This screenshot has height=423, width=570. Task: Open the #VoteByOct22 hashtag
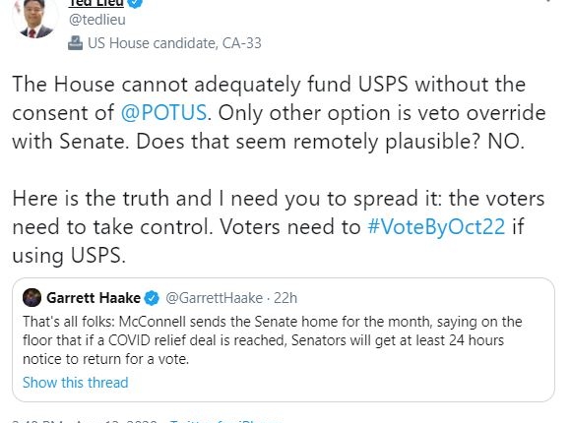click(x=436, y=227)
